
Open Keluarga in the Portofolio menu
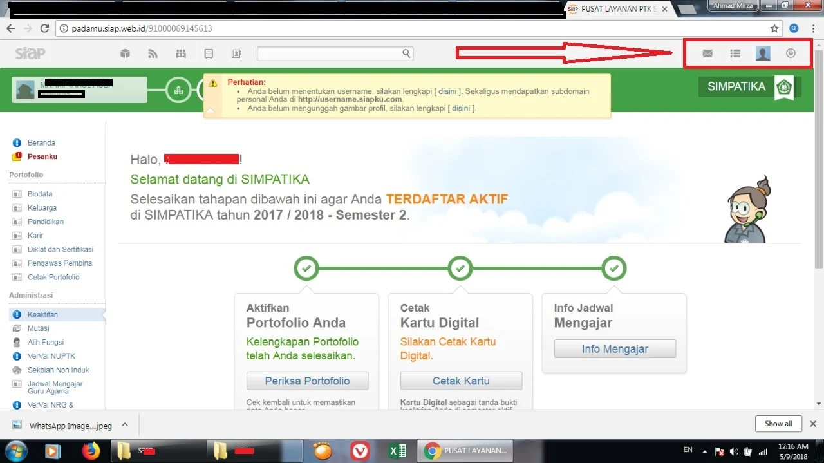pos(42,208)
